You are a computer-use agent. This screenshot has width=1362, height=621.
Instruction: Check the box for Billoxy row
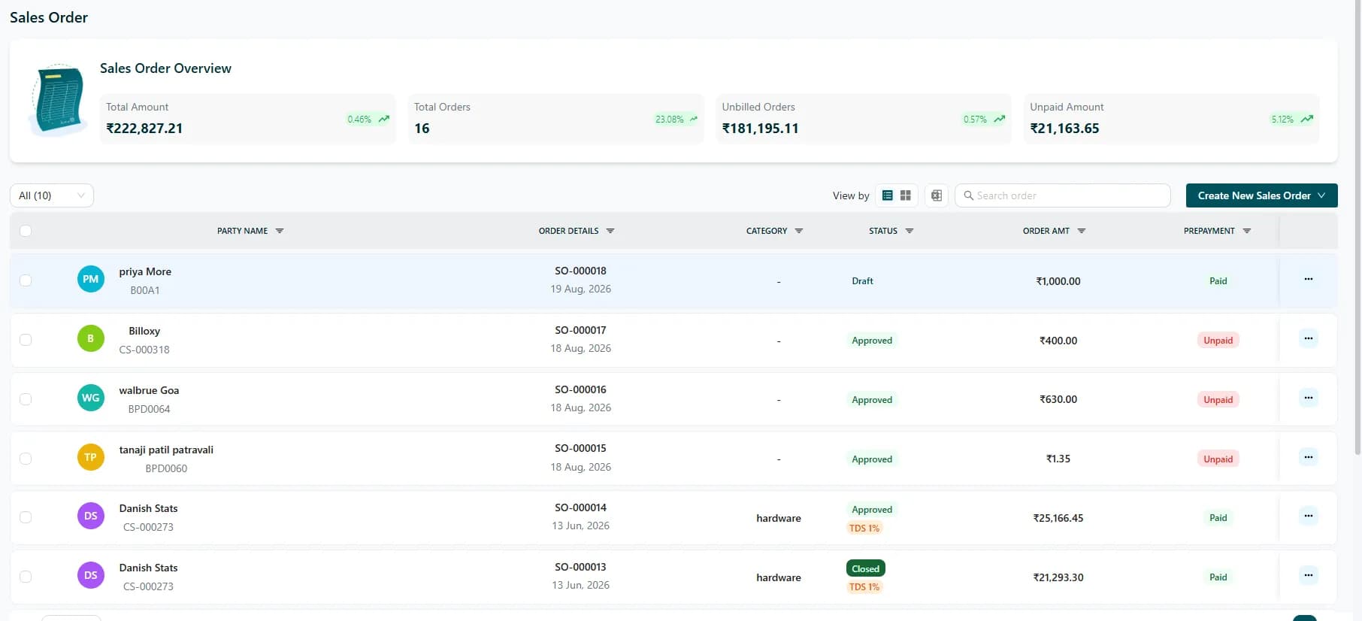point(26,340)
